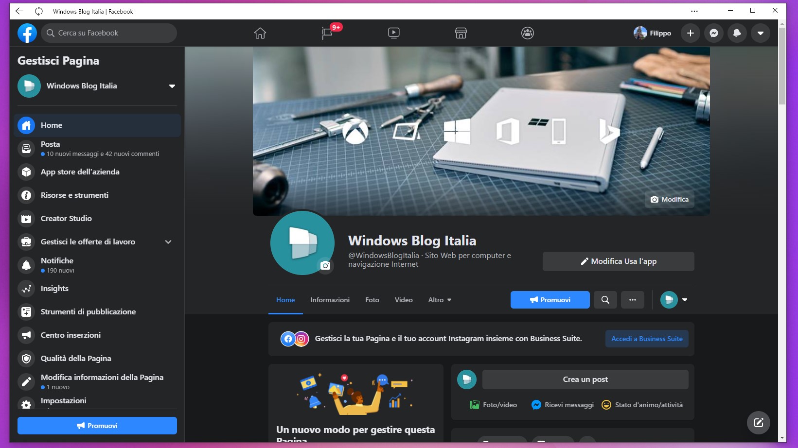
Task: Click Modifica on the cover photo
Action: (x=670, y=199)
